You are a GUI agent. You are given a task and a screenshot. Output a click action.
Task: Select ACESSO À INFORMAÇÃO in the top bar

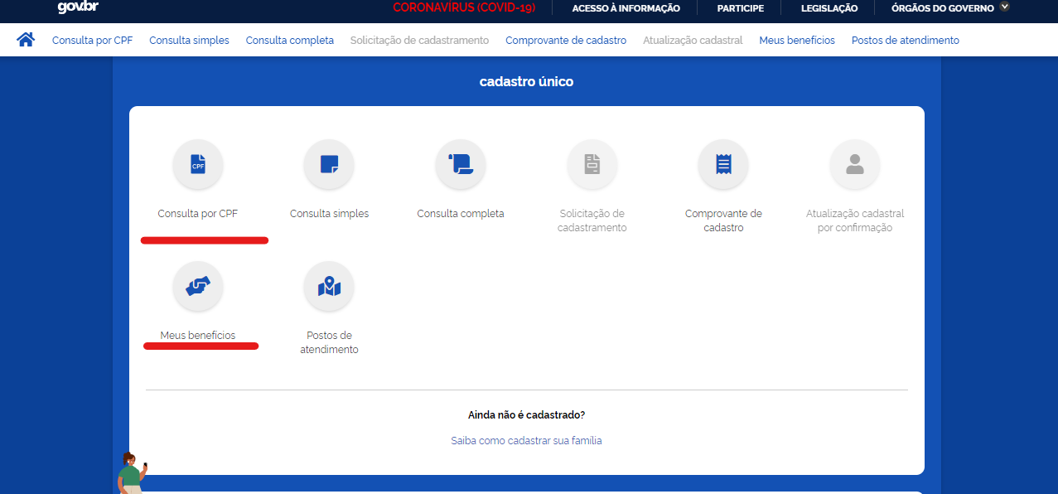pyautogui.click(x=626, y=7)
